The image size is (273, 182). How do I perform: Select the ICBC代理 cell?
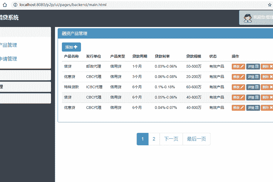coord(94,87)
